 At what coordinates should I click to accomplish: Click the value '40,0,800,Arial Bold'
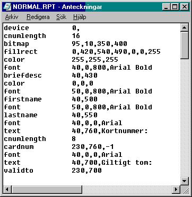click(112, 68)
